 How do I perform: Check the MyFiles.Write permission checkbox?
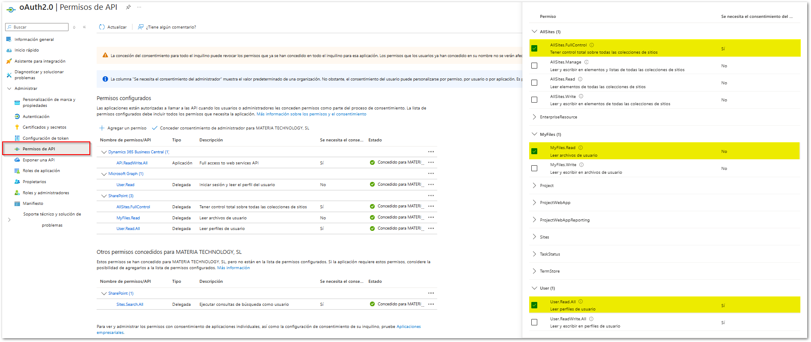pos(534,168)
